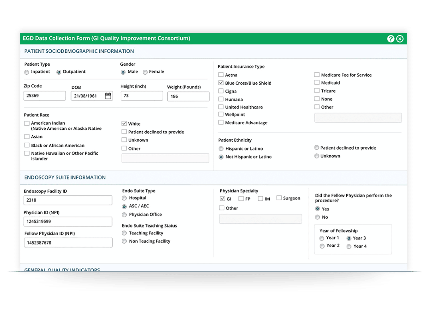Check Tricare insurance checkbox
This screenshot has height=318, width=428.
point(317,91)
